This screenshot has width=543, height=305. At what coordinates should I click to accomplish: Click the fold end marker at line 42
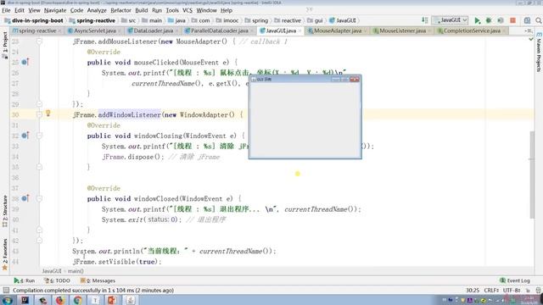click(x=39, y=241)
